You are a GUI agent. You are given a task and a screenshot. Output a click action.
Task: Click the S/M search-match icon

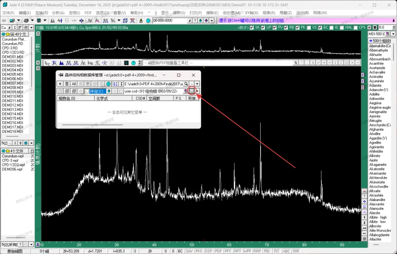coord(113,21)
